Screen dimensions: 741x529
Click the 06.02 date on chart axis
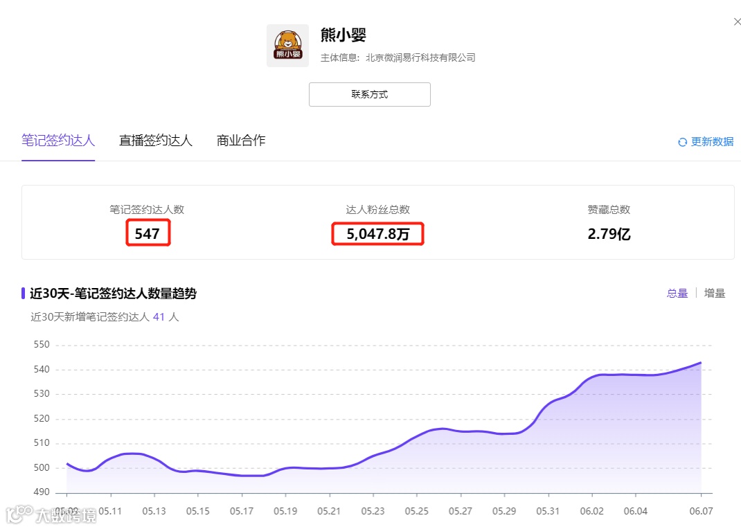(x=591, y=511)
